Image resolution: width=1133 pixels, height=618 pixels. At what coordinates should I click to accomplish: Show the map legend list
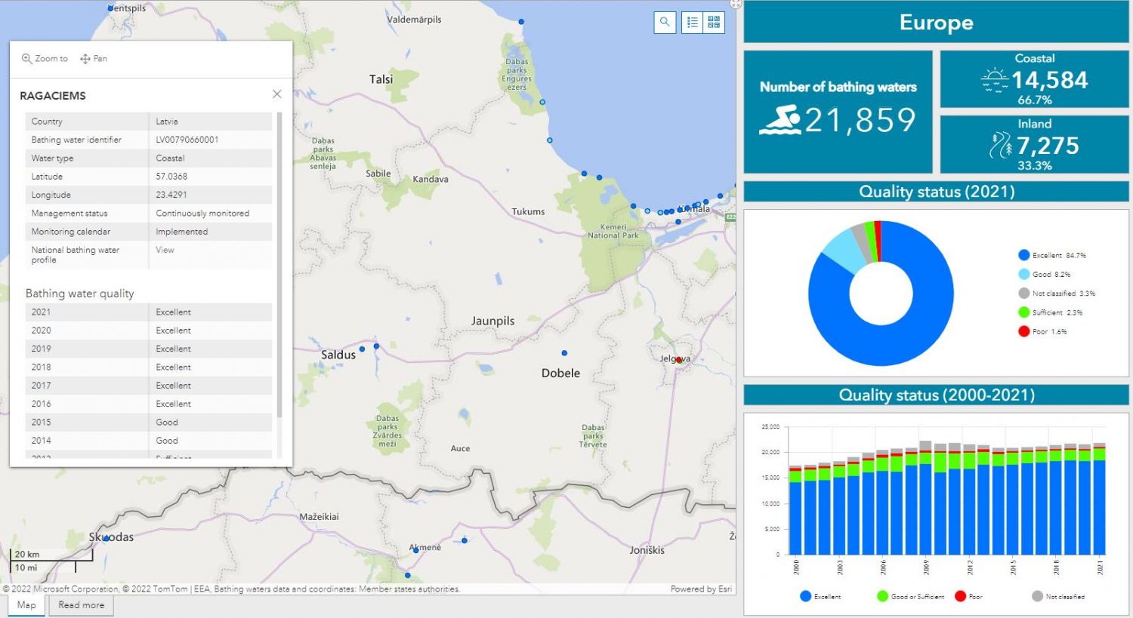pos(692,23)
